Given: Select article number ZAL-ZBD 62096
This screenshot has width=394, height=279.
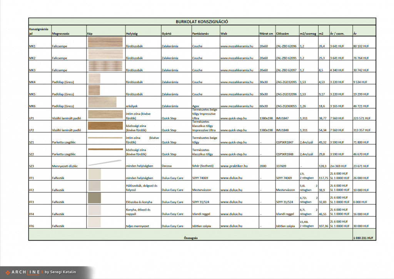Looking at the screenshot, I should click(286, 46).
